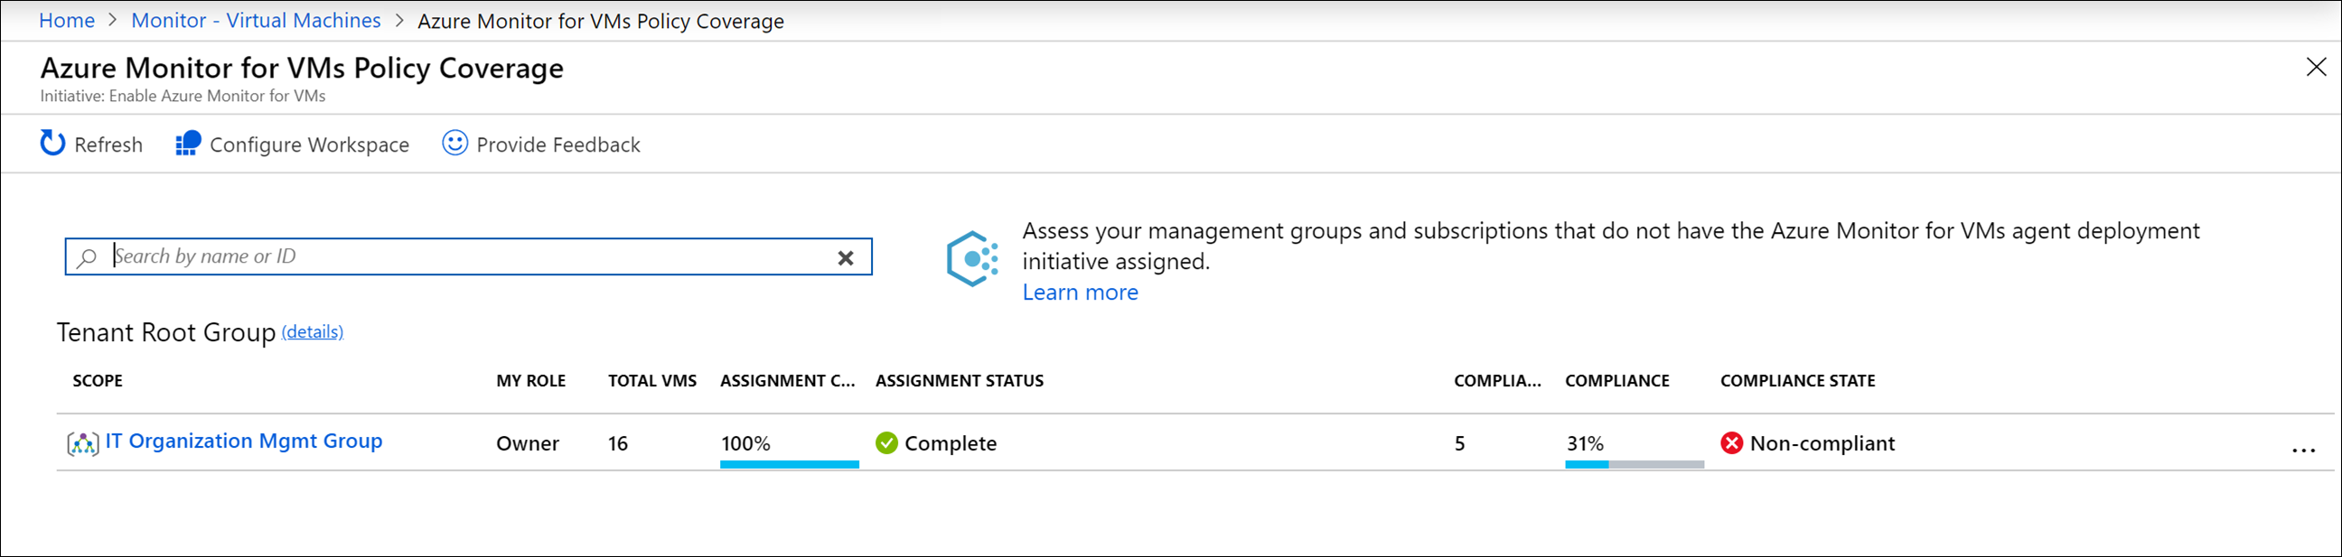Open IT Organization Mgmt Group scope
Screen dimensions: 2342x557
click(244, 441)
